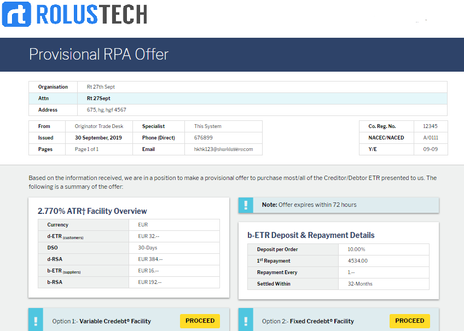Click Settled Within value '32-Months'
This screenshot has height=331, width=464.
point(360,284)
